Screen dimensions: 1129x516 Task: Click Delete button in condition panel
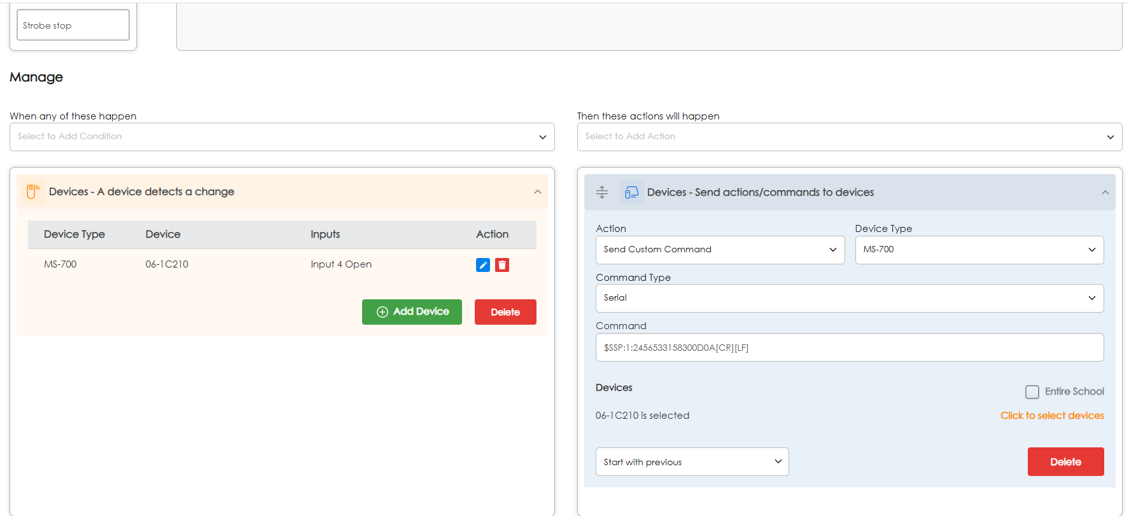[505, 312]
